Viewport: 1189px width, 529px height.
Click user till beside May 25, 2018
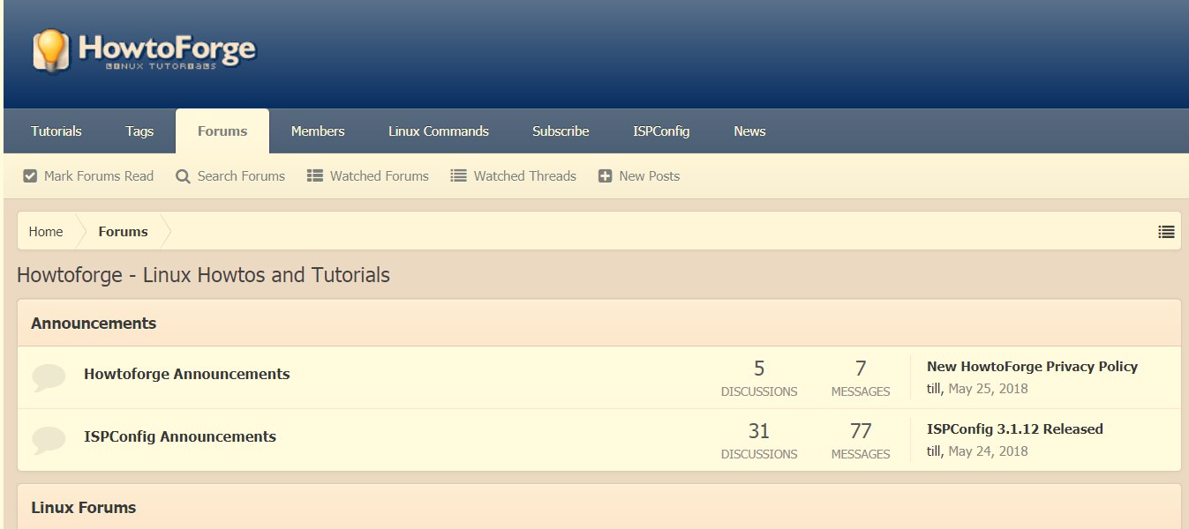coord(934,389)
